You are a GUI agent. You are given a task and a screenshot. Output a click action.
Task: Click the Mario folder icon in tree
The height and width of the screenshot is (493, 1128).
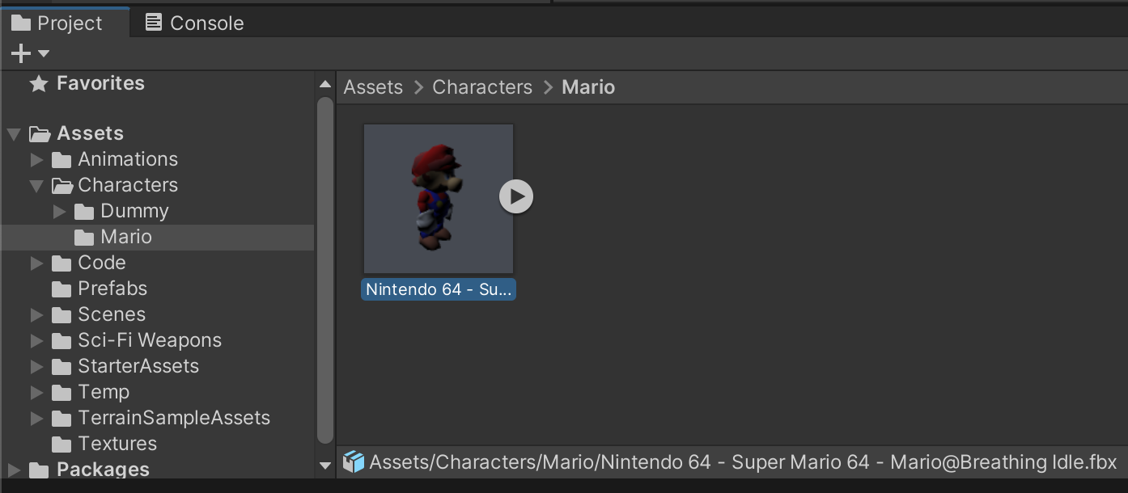pyautogui.click(x=84, y=238)
